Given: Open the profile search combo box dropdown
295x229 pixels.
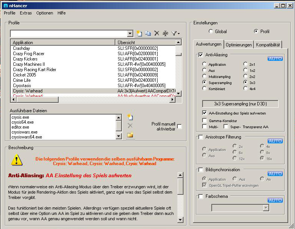Looking at the screenshot, I should coord(130,33).
